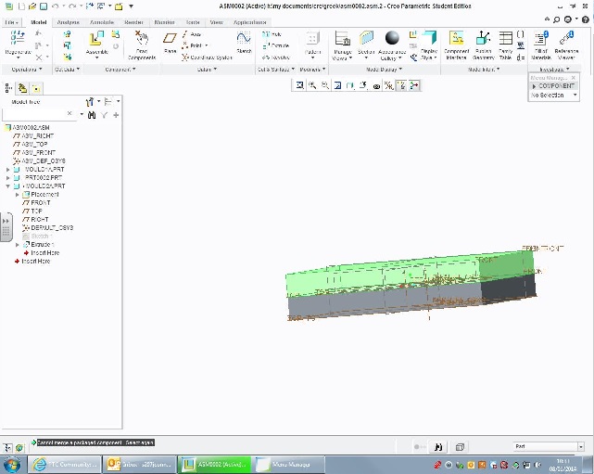Switch to Internet Explorer taskbar window
The height and width of the screenshot is (474, 594).
[x=65, y=464]
